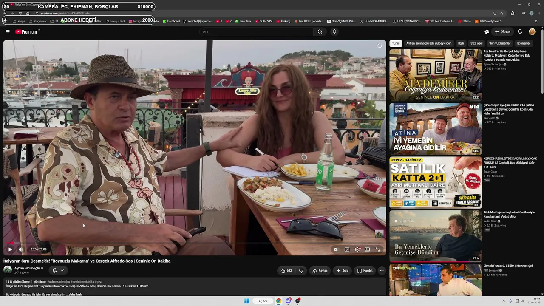Open the browser extensions puzzle icon
The width and height of the screenshot is (544, 306).
point(513,14)
